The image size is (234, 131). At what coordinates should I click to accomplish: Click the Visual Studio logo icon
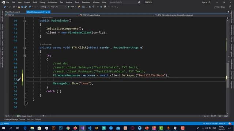[x=3, y=2]
